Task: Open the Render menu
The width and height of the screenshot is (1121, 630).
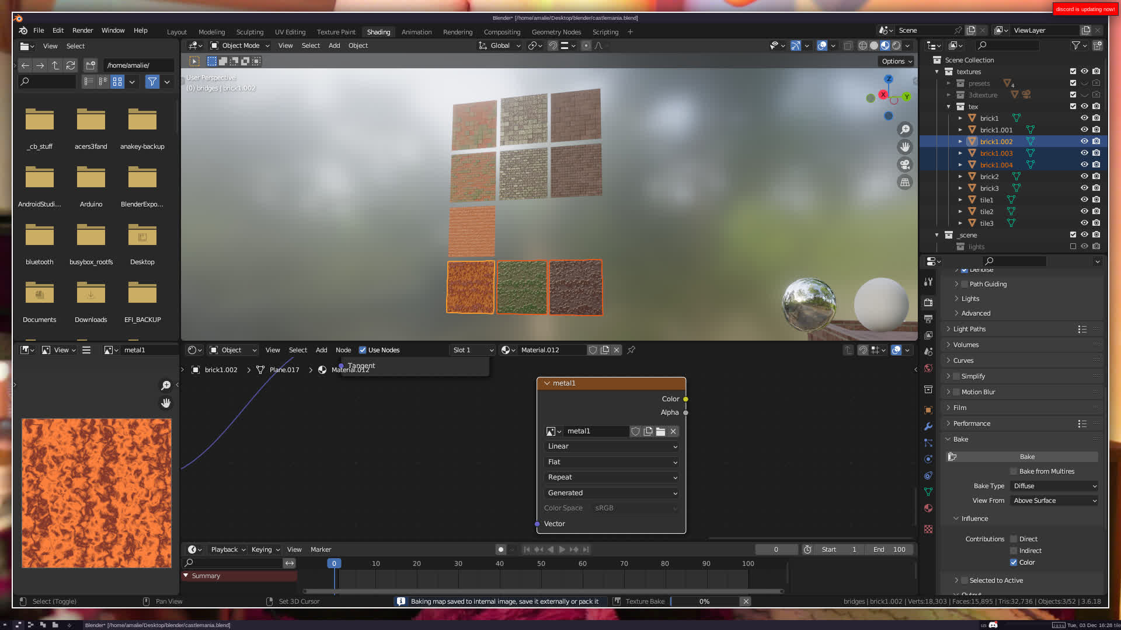Action: 82,30
